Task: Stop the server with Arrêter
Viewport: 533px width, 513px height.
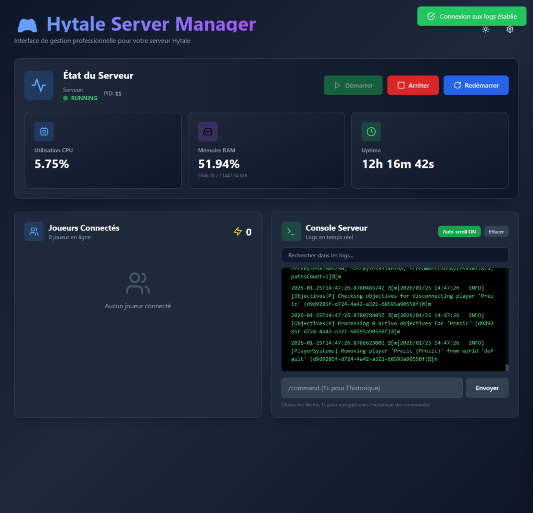Action: (x=413, y=85)
